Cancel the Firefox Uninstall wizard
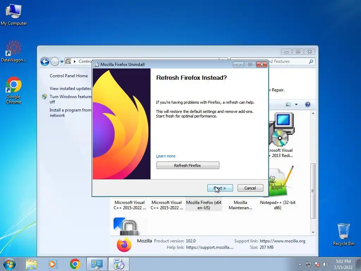The width and height of the screenshot is (361, 271). (250, 188)
